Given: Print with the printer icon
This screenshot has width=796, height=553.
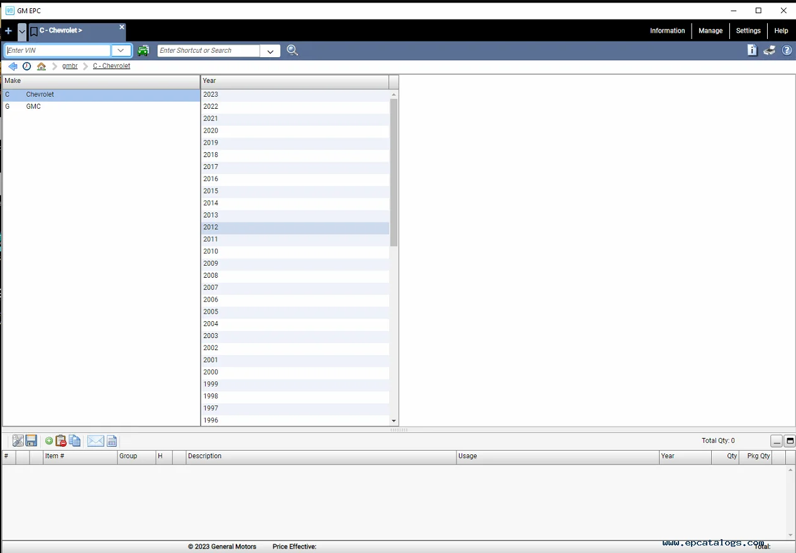Looking at the screenshot, I should coord(770,50).
